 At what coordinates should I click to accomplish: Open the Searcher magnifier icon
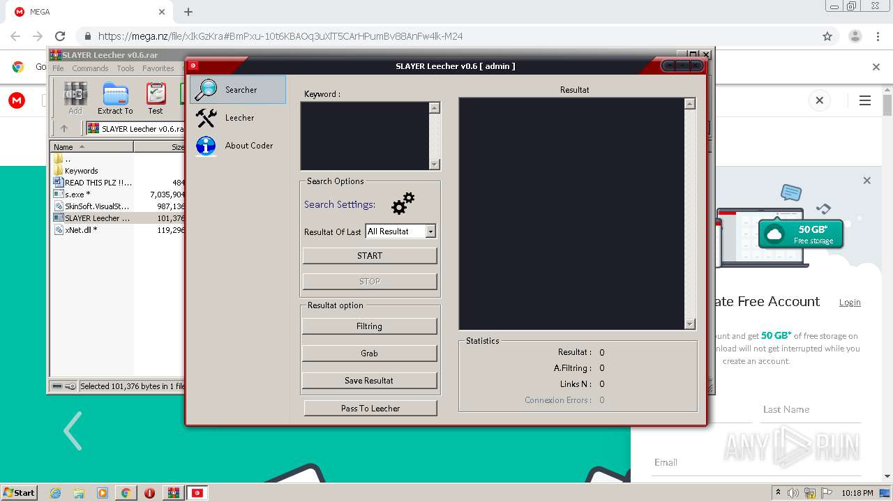tap(207, 90)
